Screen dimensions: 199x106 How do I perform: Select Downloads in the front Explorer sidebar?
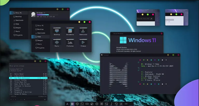click(41, 33)
